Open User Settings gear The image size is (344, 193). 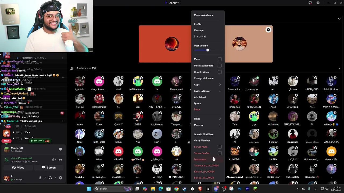tap(60, 178)
